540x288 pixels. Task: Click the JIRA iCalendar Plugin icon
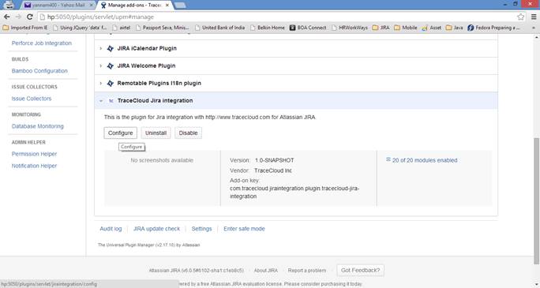[111, 48]
